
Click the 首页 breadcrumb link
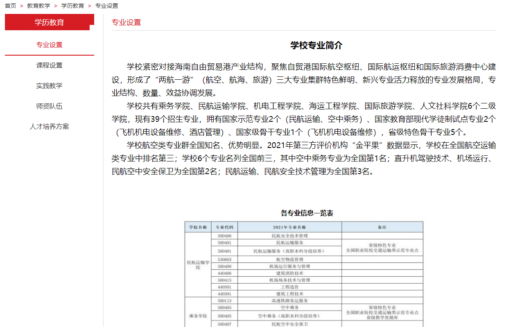(11, 6)
